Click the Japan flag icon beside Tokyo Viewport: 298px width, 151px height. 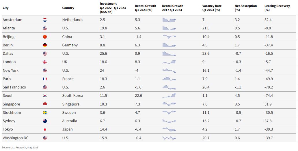(x=45, y=129)
